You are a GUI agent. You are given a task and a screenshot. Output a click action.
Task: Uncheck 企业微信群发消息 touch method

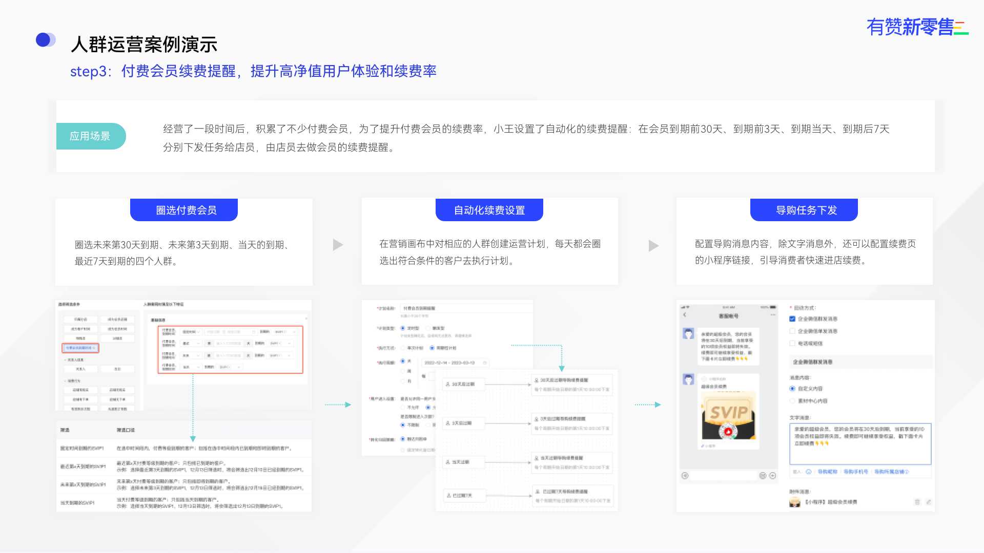coord(792,318)
